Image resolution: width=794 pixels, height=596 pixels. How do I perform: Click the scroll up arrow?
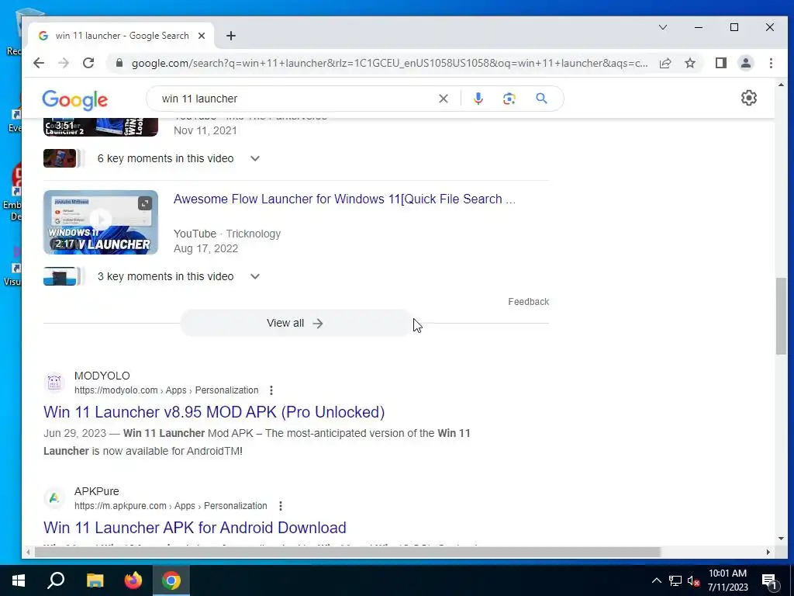(x=781, y=85)
